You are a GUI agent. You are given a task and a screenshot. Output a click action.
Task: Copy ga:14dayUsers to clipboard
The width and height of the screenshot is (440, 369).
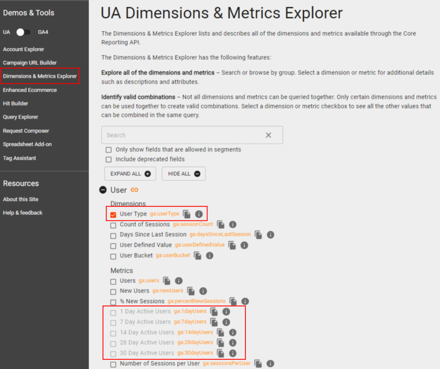[221, 333]
